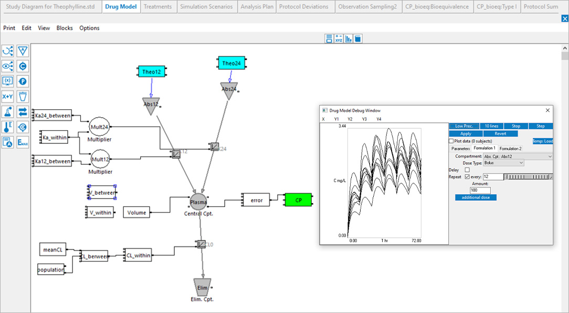This screenshot has height=313, width=569.
Task: Click the XYZ variables toolbar icon
Action: coord(339,39)
